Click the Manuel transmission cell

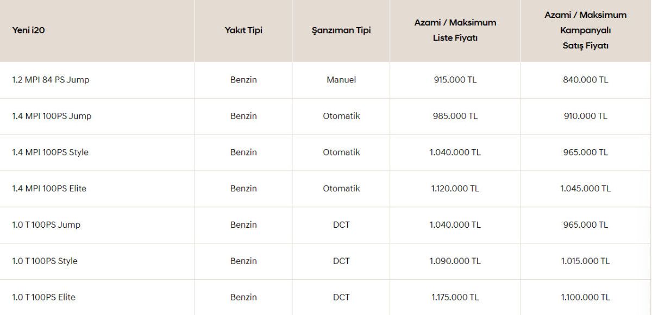click(341, 80)
